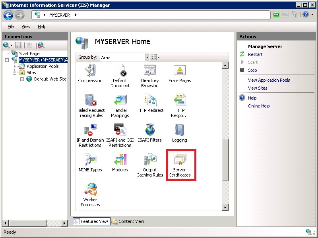Open ISAPI Filters feature

[150, 133]
